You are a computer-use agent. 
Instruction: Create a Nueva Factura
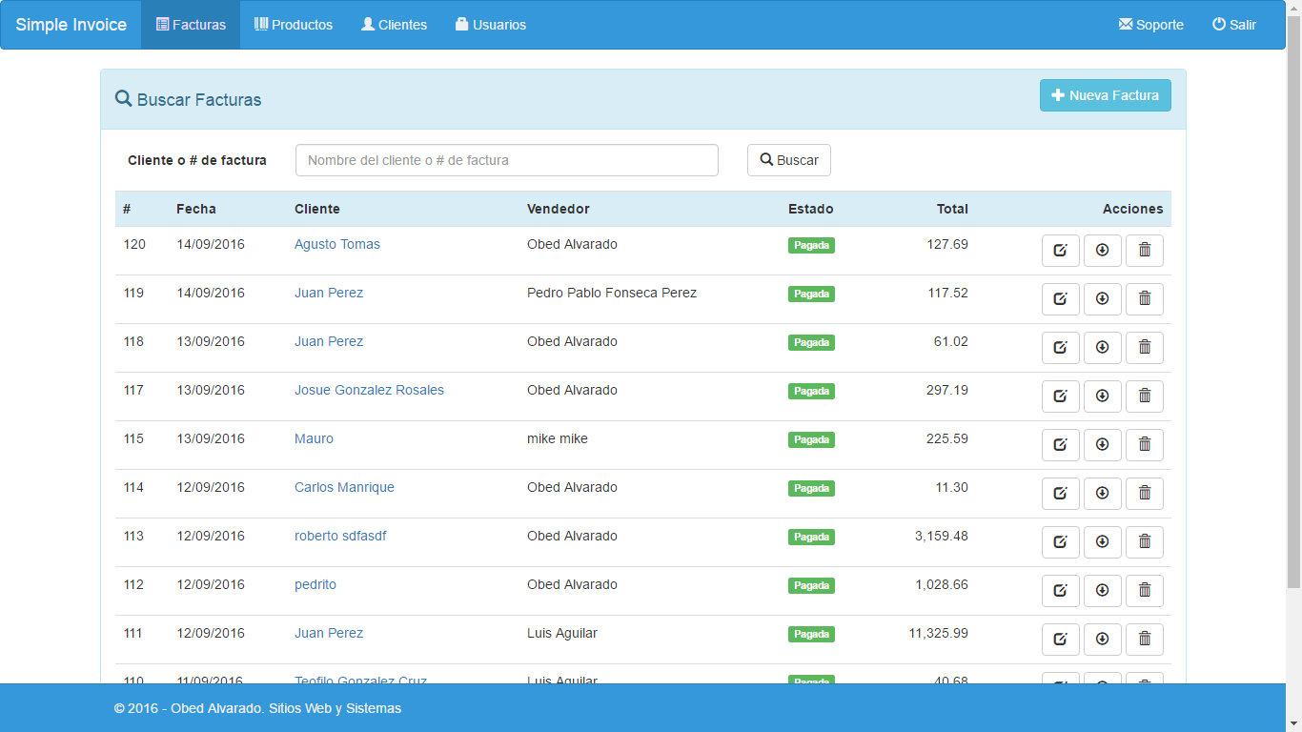point(1106,95)
